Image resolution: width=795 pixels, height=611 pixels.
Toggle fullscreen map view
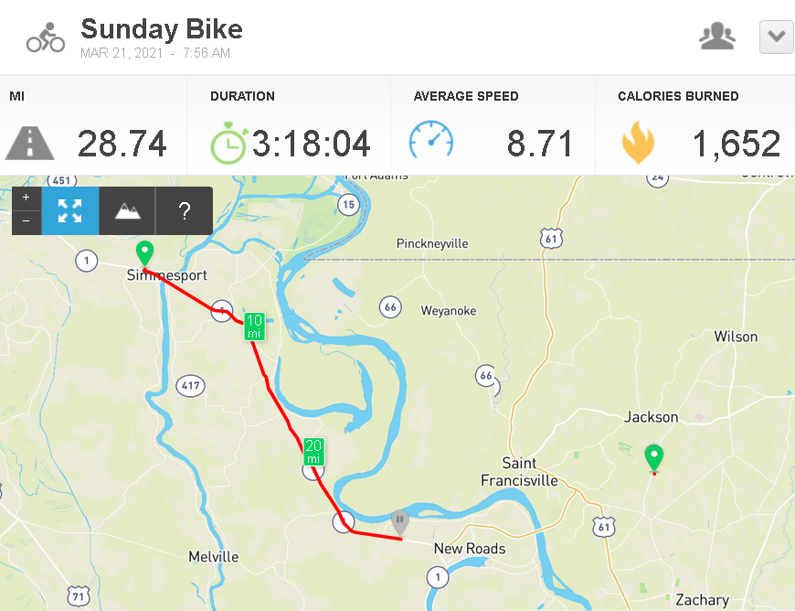click(x=70, y=210)
